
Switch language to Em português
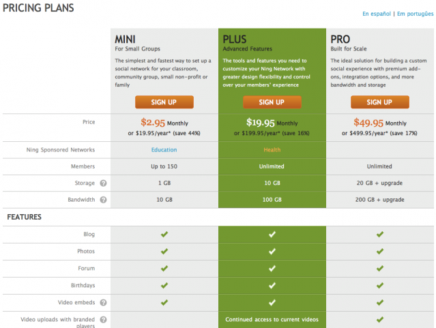coord(415,14)
